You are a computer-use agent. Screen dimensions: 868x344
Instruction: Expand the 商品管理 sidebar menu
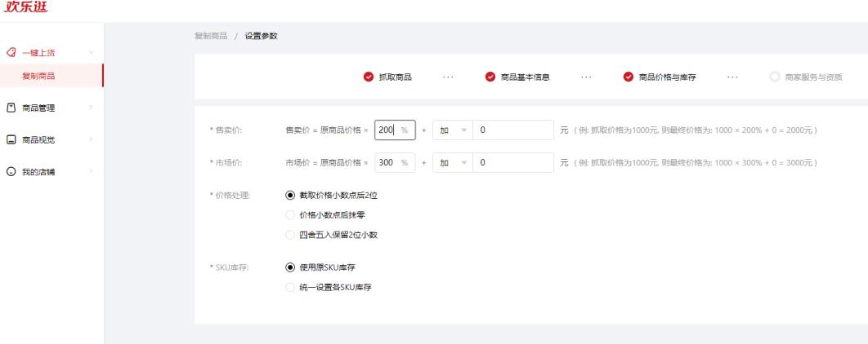(x=91, y=107)
